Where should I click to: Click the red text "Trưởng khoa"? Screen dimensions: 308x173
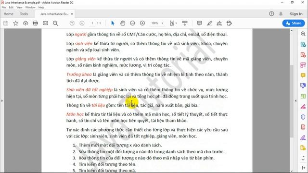click(79, 74)
